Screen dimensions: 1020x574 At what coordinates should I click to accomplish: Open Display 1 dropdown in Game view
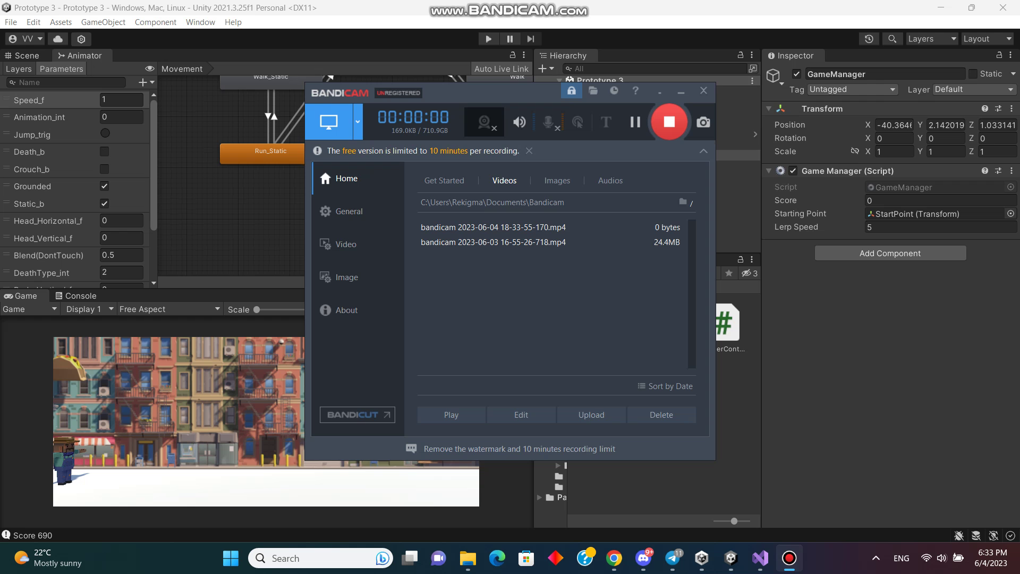coord(89,309)
